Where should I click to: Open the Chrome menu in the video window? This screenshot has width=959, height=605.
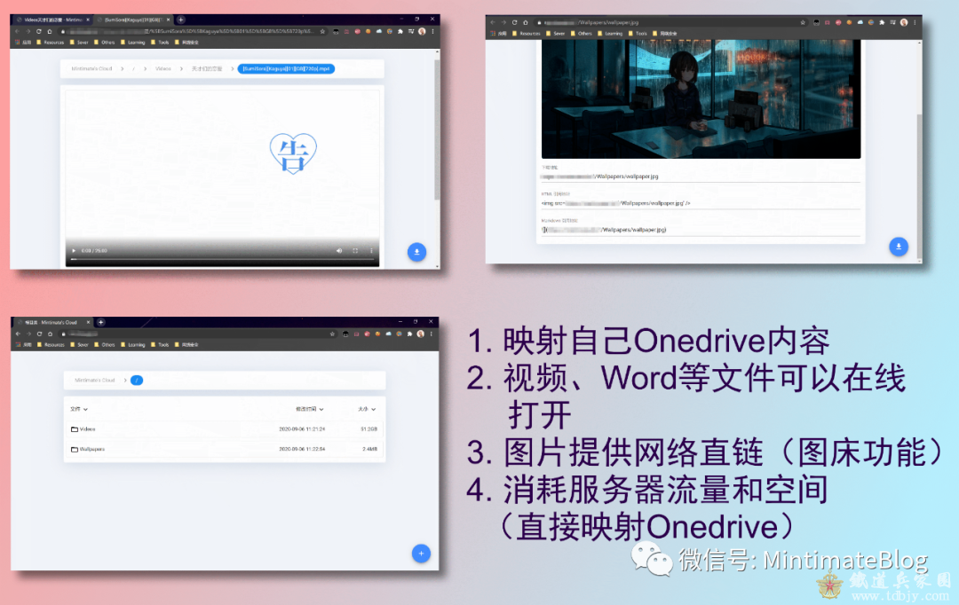point(433,31)
